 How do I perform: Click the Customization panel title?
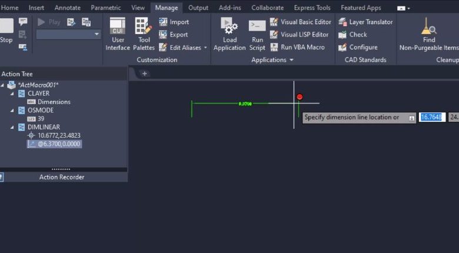tap(157, 60)
